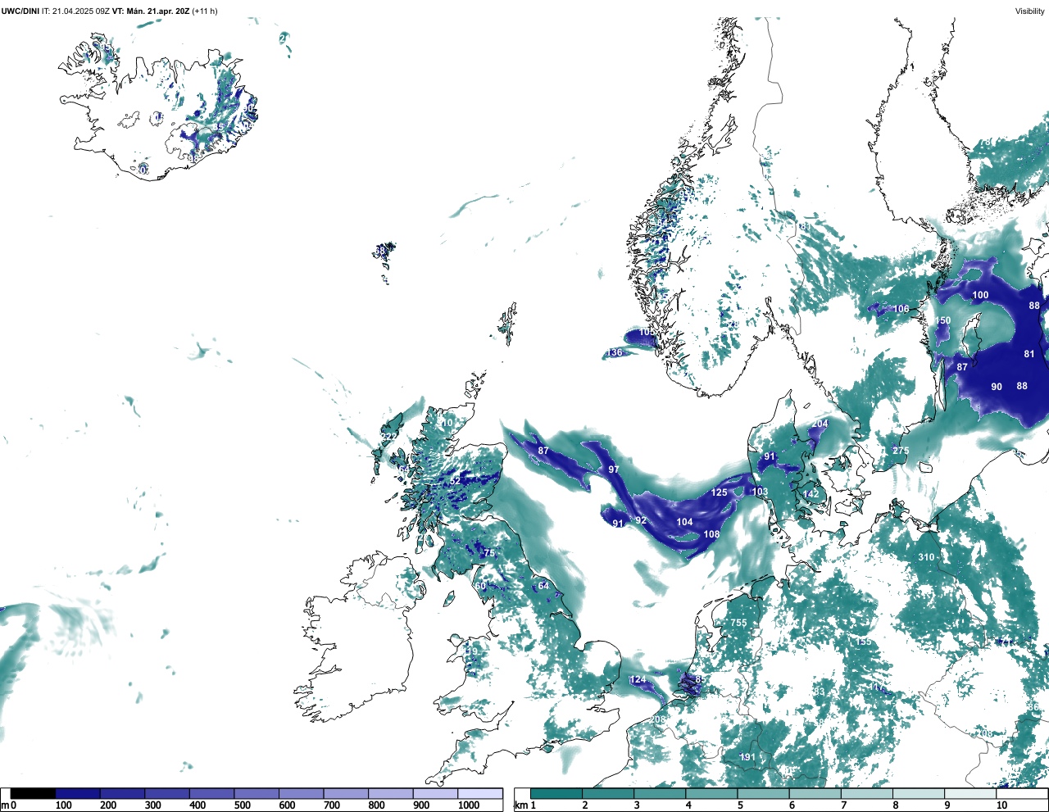Viewport: 1049px width, 812px height.
Task: Select the 2–3 km teal legend swatch
Action: pos(609,793)
